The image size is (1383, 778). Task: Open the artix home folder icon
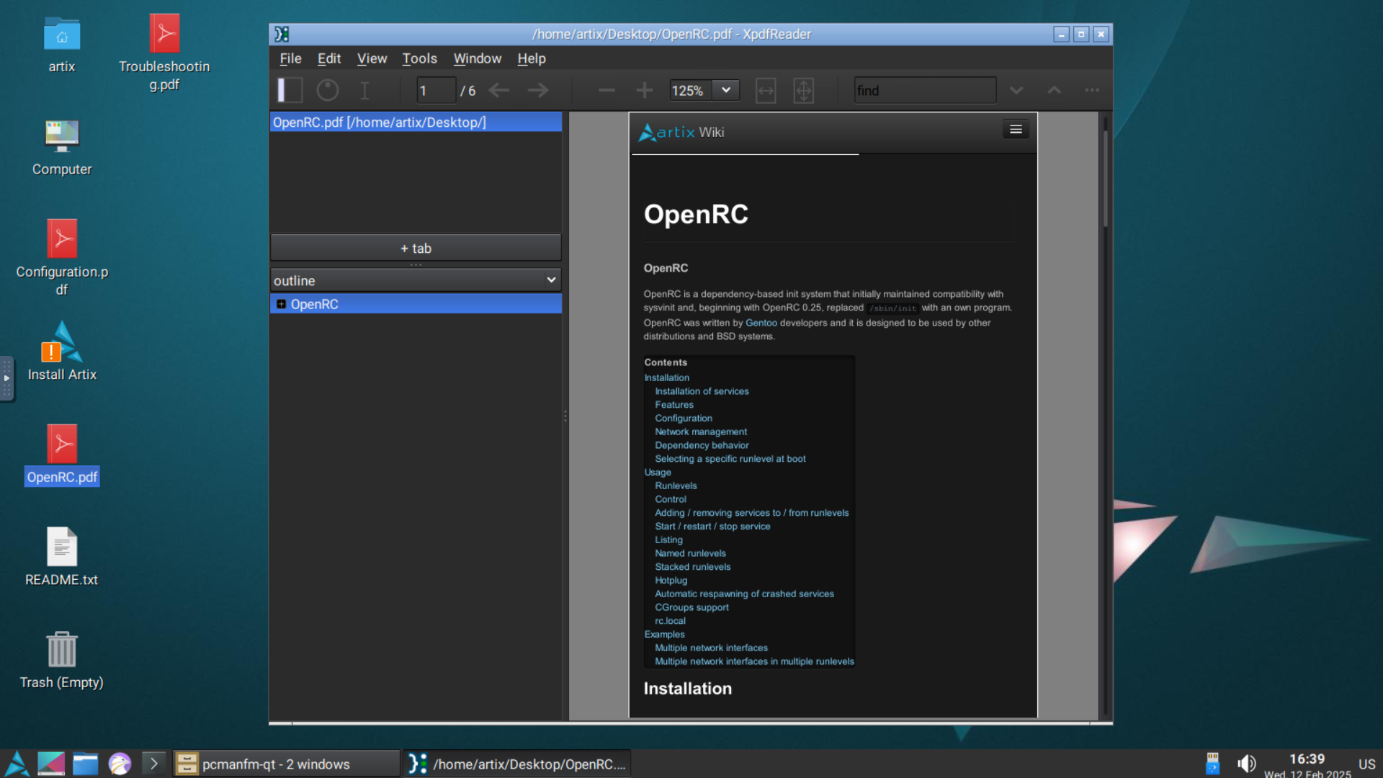click(x=62, y=45)
